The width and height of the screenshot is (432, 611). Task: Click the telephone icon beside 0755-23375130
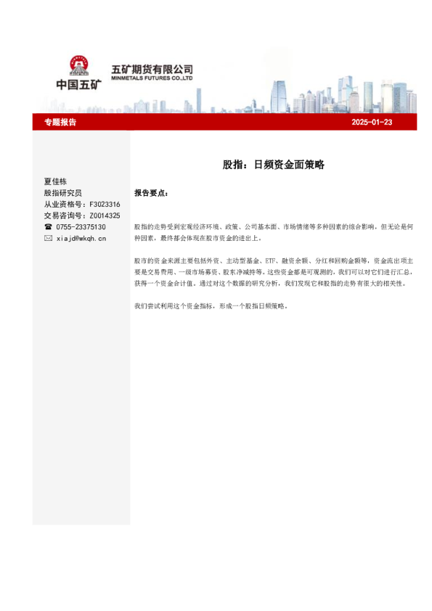pyautogui.click(x=49, y=227)
